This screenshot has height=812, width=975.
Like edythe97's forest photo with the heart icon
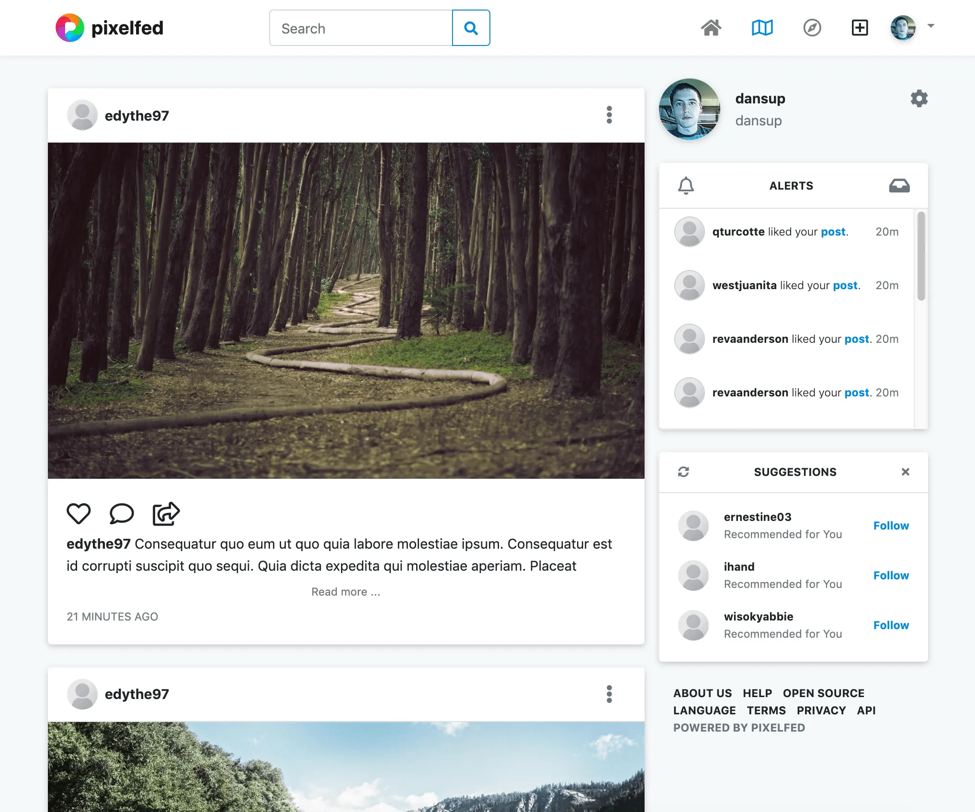[x=79, y=514]
